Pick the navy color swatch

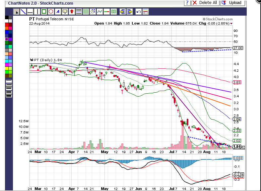(10, 36)
